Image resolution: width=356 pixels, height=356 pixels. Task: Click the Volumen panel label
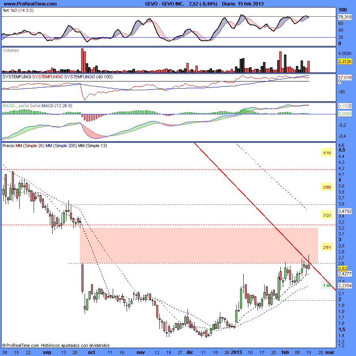tap(11, 50)
